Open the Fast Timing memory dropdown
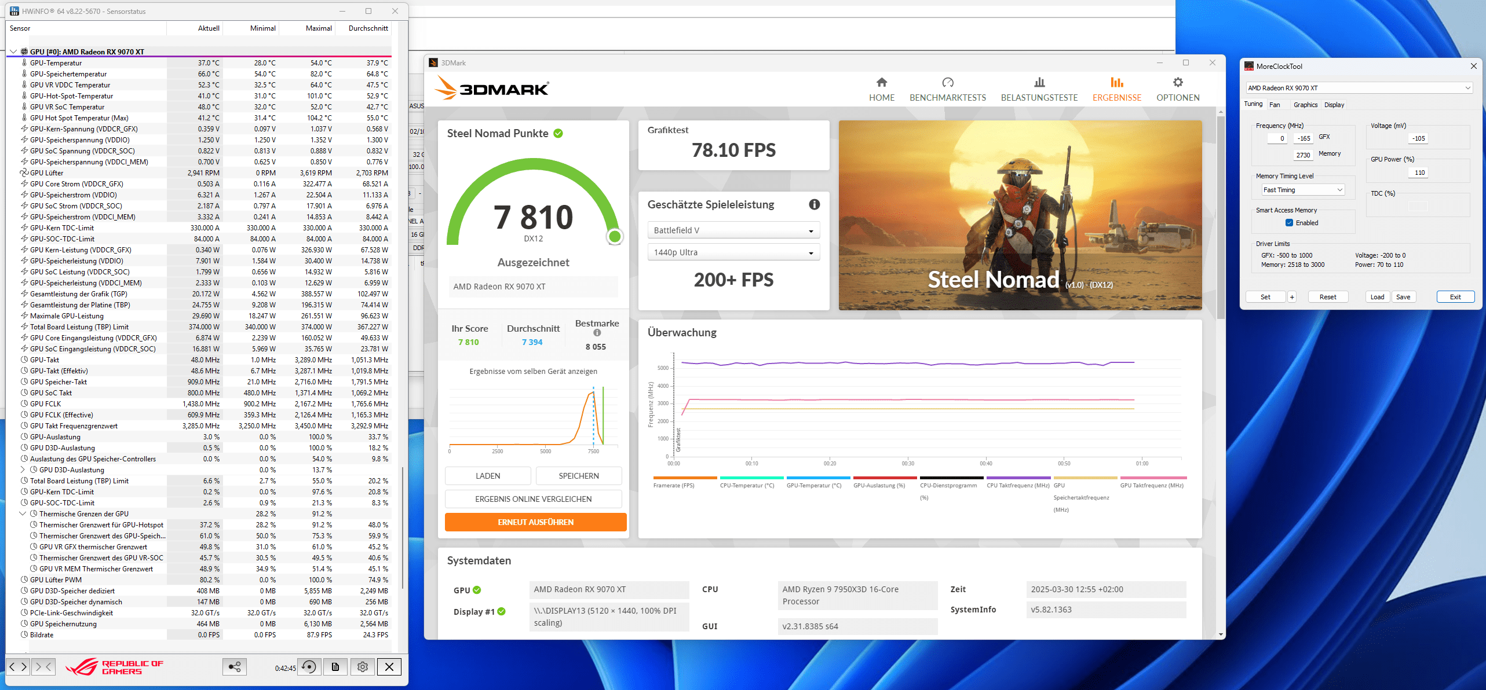The height and width of the screenshot is (690, 1486). pyautogui.click(x=1302, y=190)
